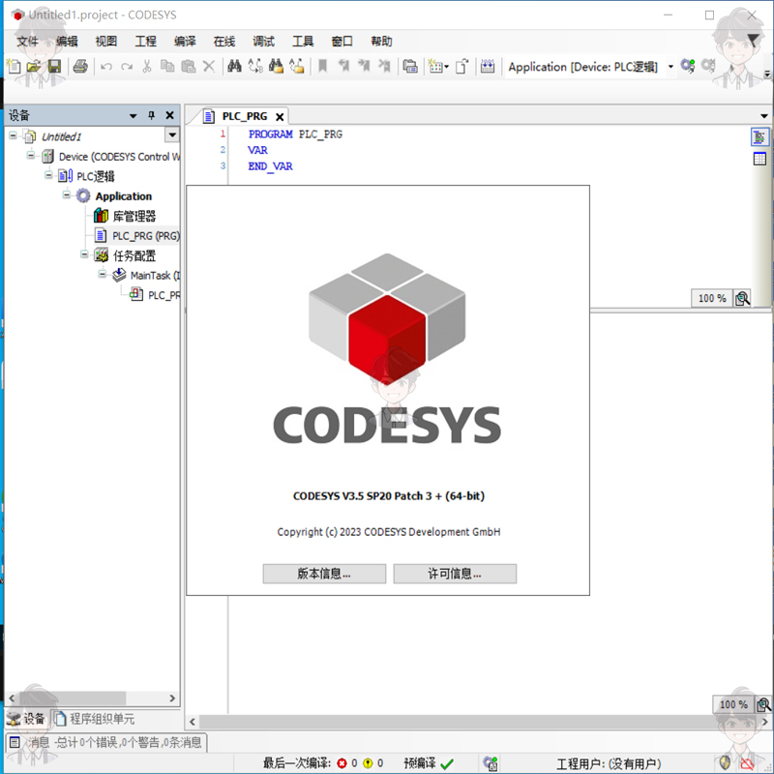Cut selection with the scissors icon
The image size is (774, 774).
point(147,66)
